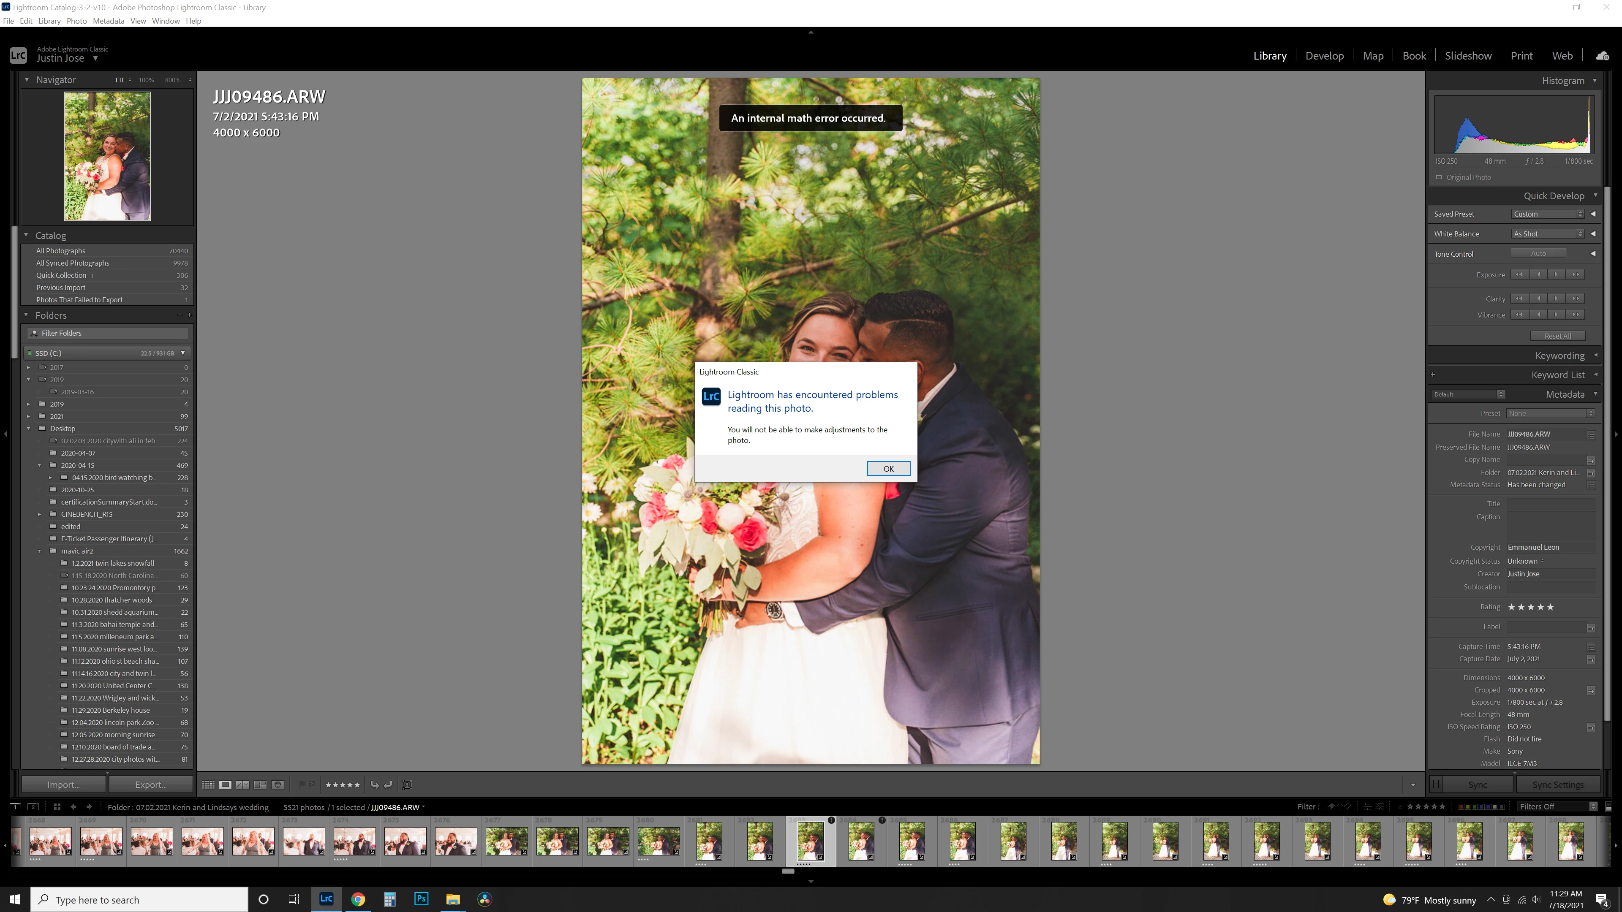This screenshot has height=912, width=1622.
Task: Toggle Original Photo checkbox
Action: [x=1439, y=177]
